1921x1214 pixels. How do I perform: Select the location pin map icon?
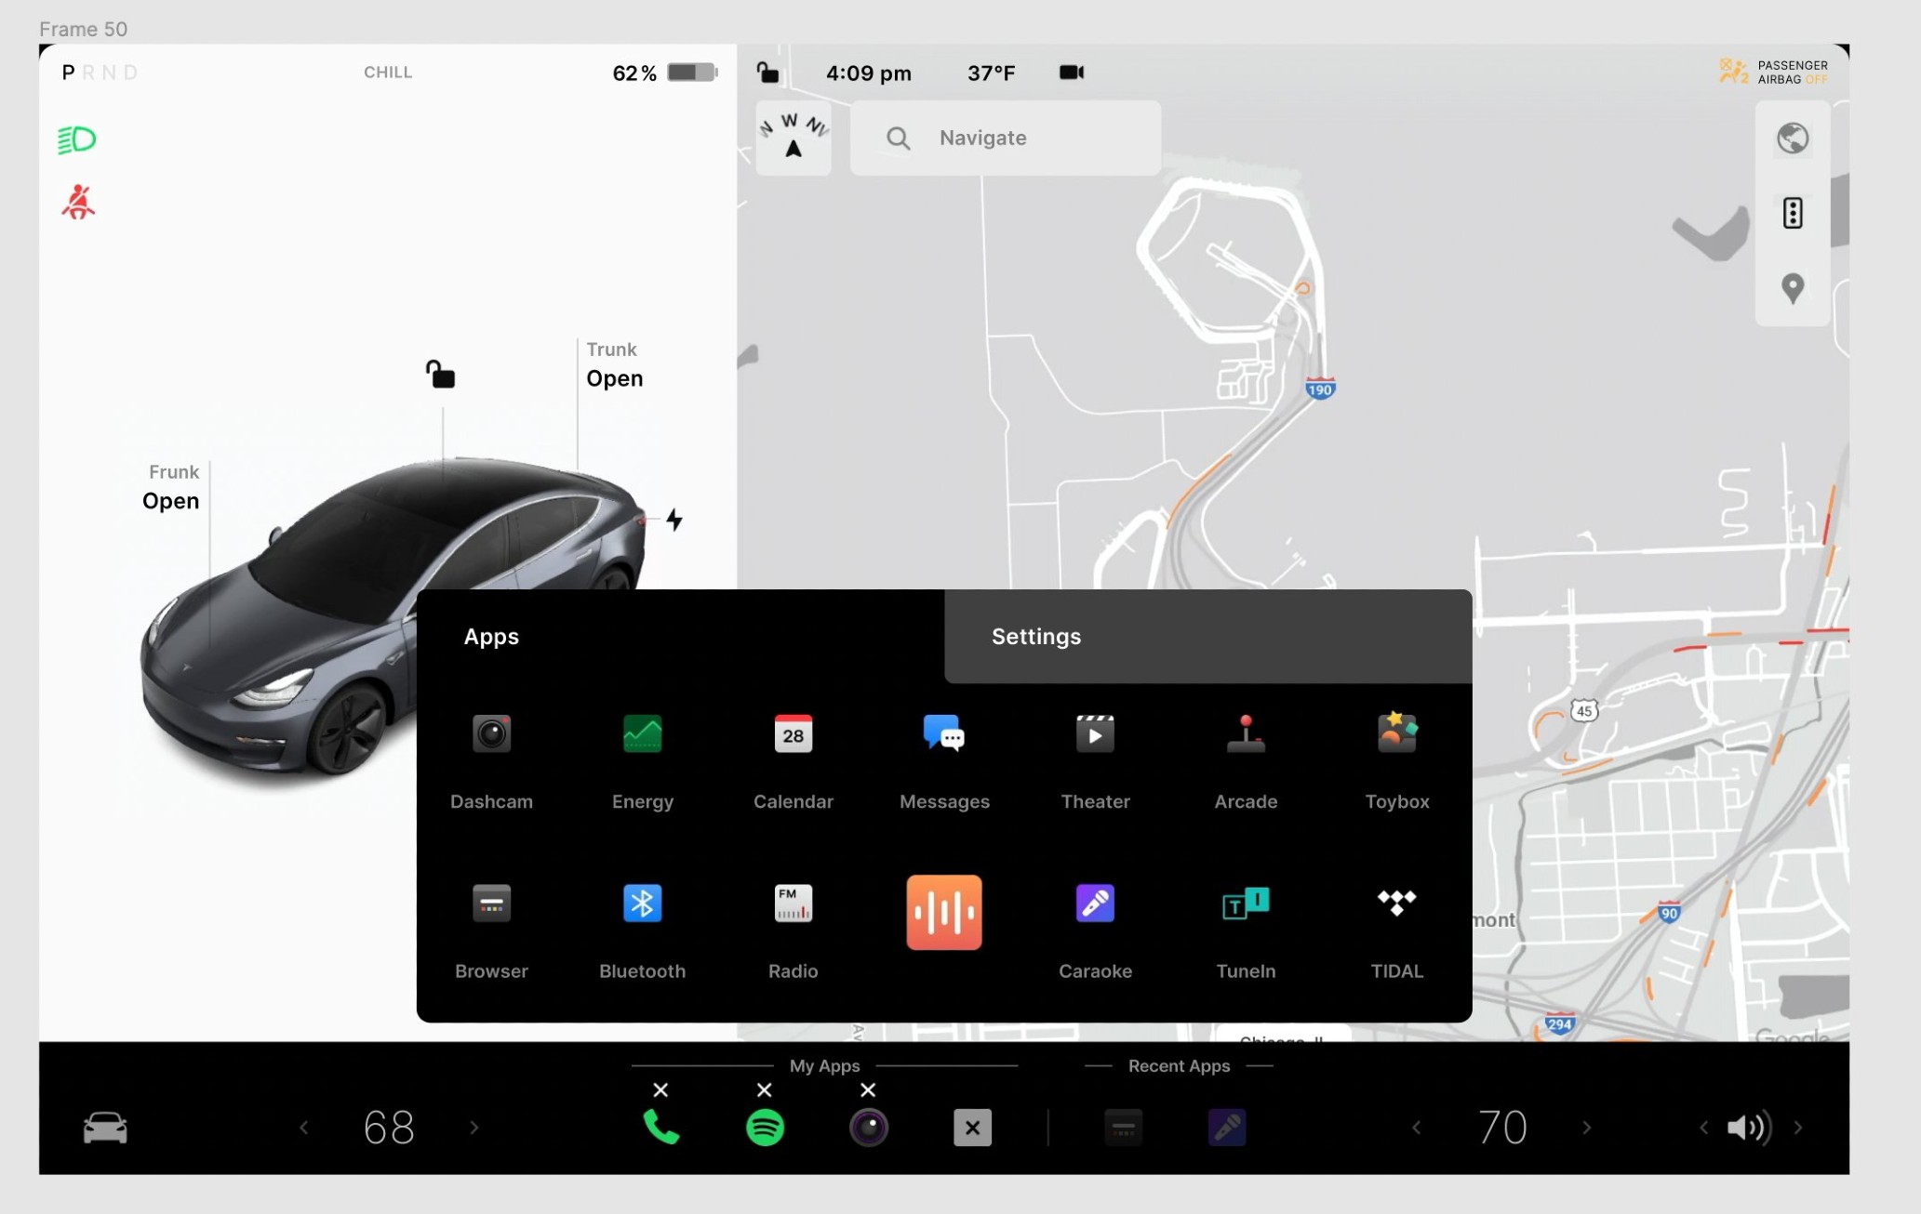point(1793,288)
